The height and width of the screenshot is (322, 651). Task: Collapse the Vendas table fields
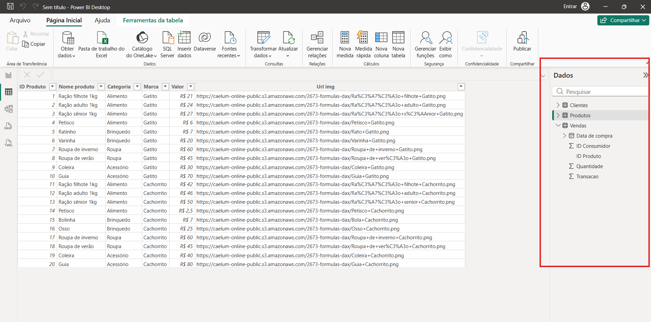[x=558, y=125]
